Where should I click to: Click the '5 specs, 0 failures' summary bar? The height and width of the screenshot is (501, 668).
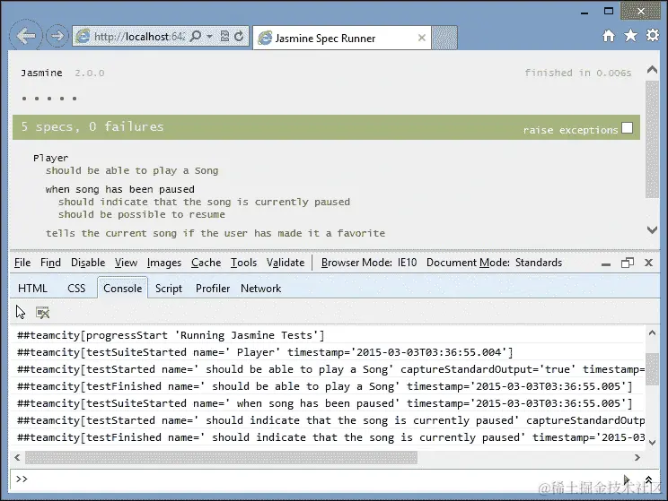coord(326,127)
